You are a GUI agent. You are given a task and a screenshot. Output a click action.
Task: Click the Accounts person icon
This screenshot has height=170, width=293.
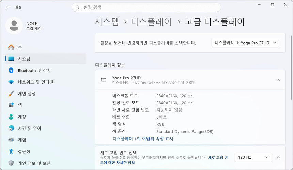tap(11, 117)
